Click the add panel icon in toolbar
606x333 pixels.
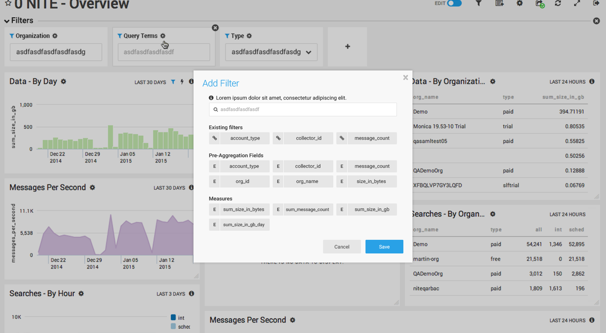[500, 3]
